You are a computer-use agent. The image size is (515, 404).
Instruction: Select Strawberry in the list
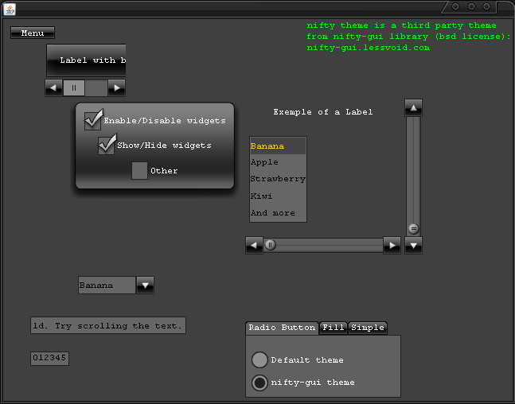coord(278,179)
